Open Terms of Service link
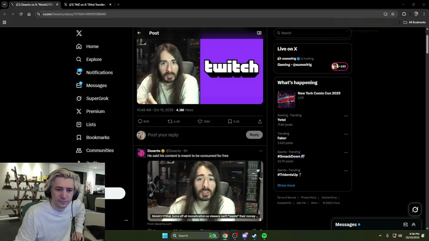429x241 pixels. tap(287, 197)
